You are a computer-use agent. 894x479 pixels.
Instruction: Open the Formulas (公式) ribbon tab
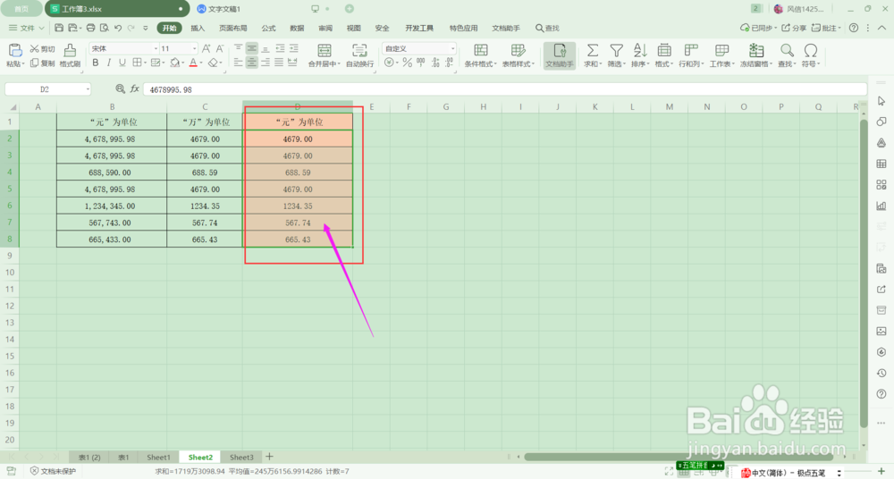(x=268, y=28)
